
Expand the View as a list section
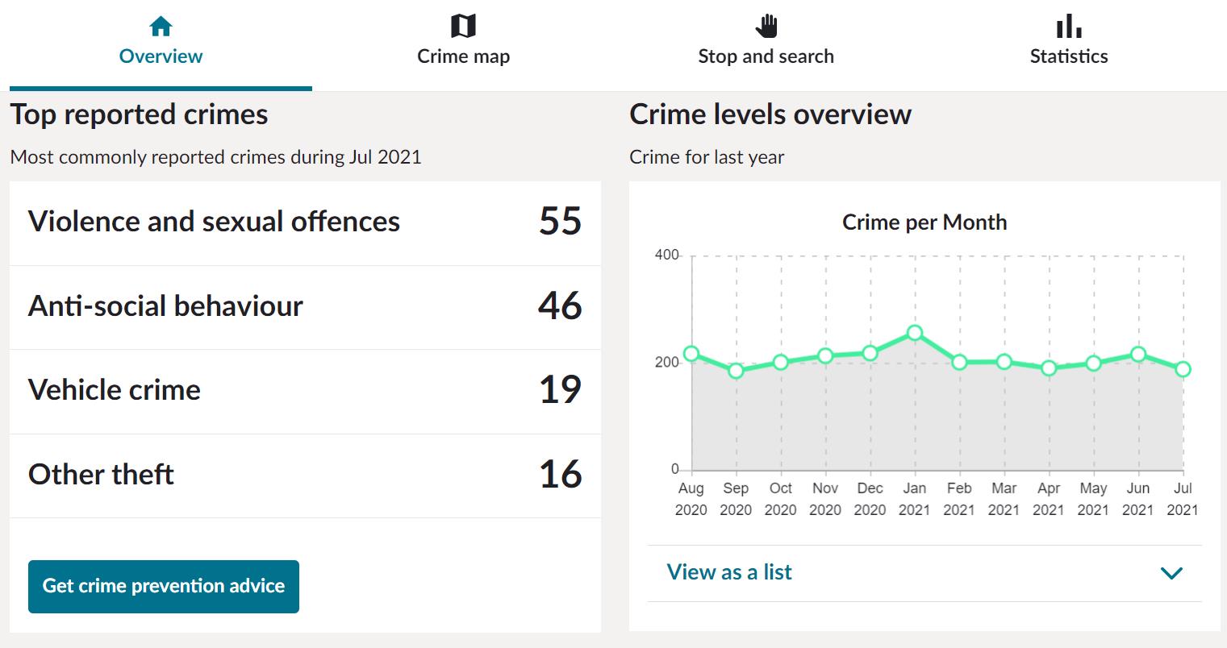tap(729, 572)
